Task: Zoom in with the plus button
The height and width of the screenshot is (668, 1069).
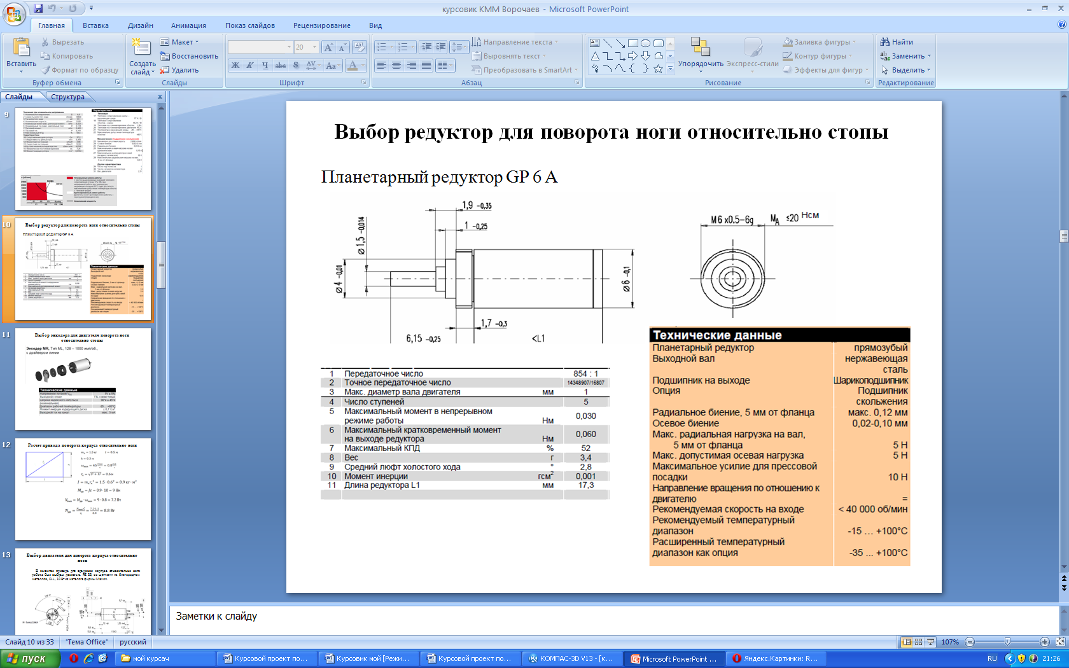Action: [x=1045, y=642]
